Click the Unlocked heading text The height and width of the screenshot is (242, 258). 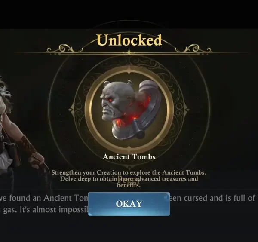point(129,40)
